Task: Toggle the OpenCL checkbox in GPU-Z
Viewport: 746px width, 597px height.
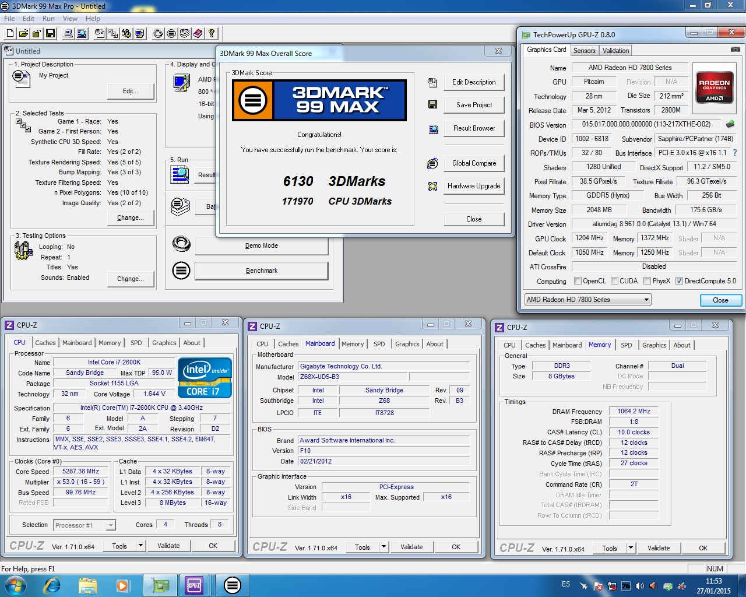Action: pos(578,281)
